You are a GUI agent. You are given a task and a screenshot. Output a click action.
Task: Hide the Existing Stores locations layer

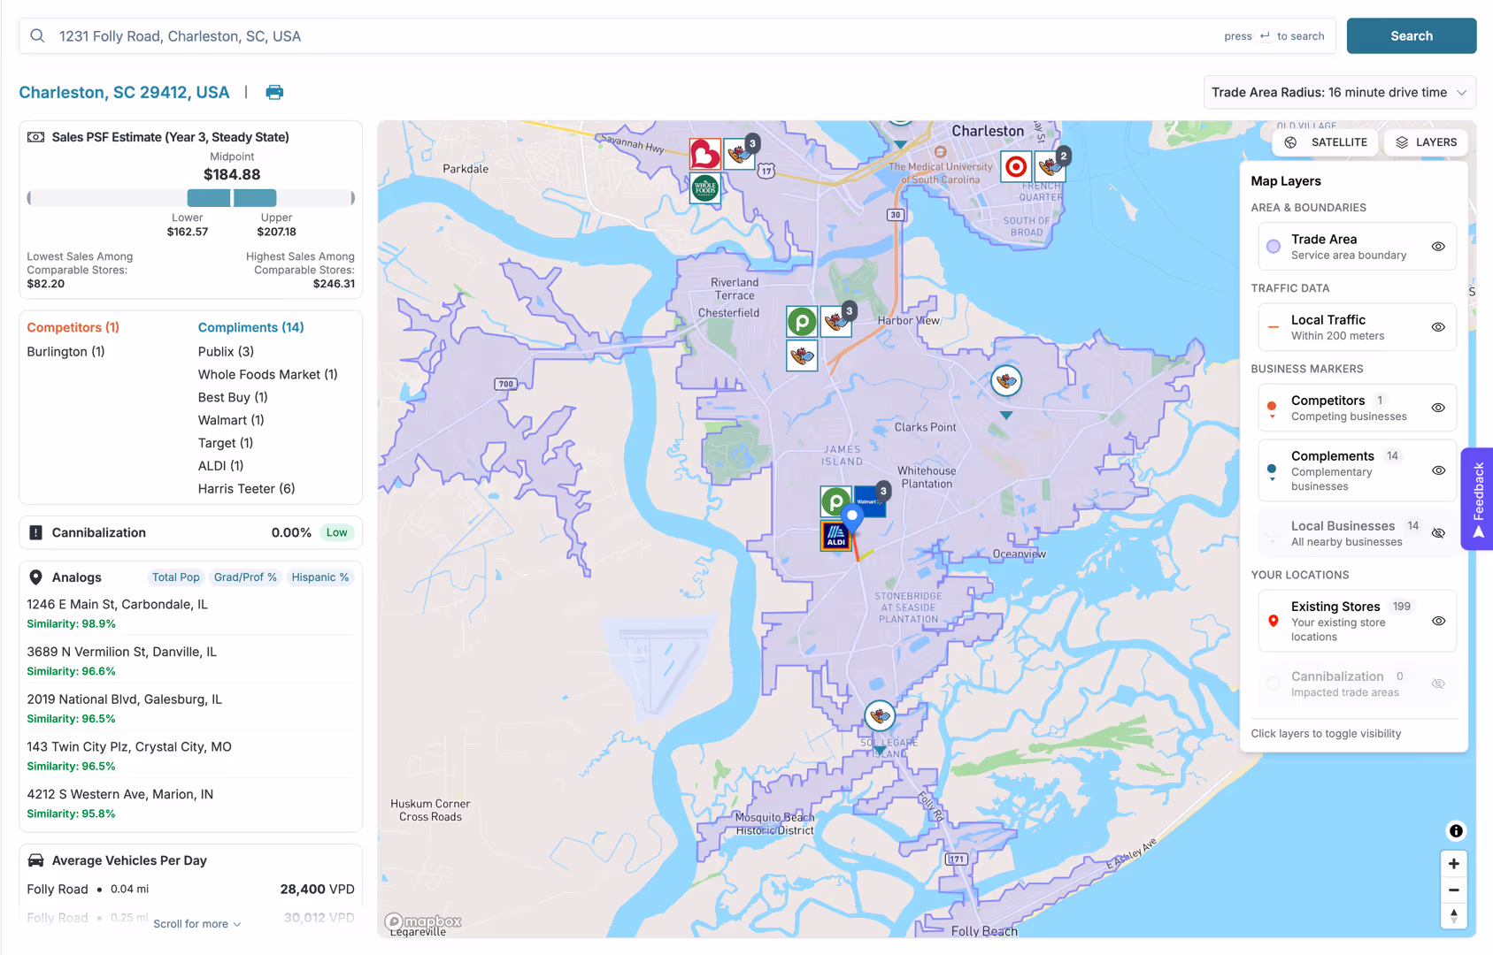(1437, 621)
